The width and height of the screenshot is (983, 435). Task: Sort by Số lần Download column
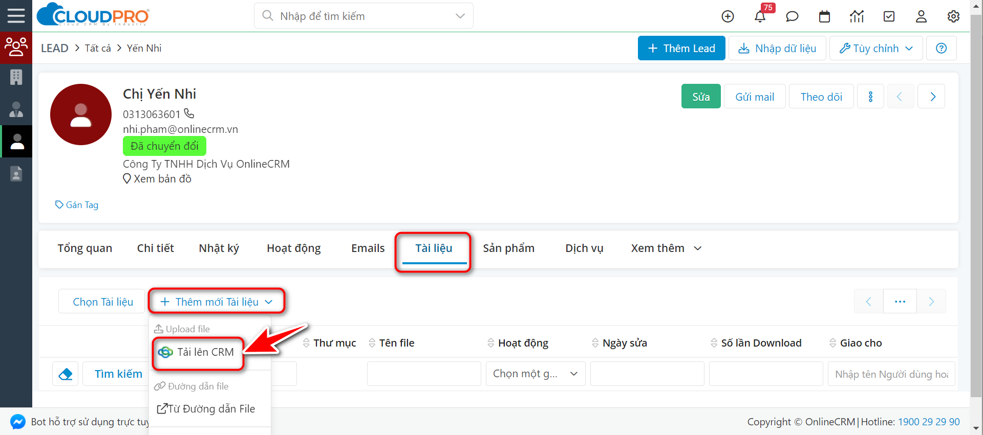coord(756,343)
